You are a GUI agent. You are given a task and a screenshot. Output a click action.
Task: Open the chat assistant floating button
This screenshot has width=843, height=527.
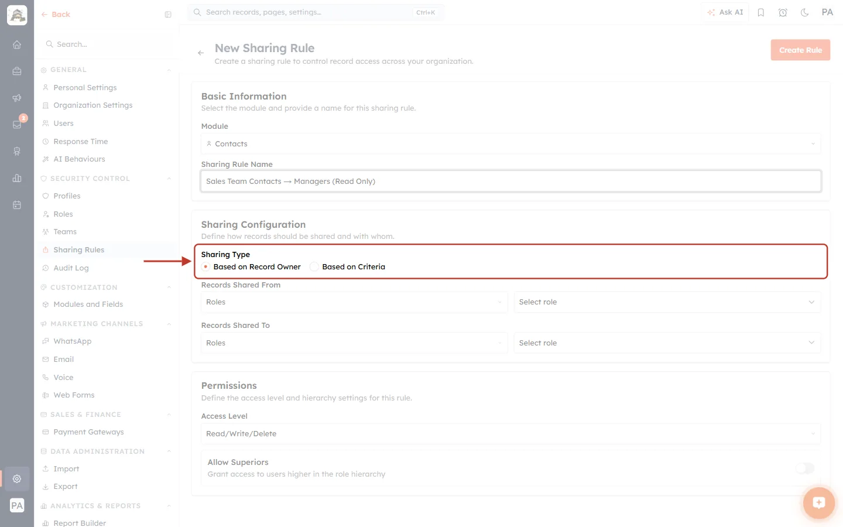click(x=818, y=502)
